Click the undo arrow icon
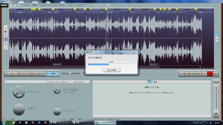The width and height of the screenshot is (223, 125). point(96,5)
